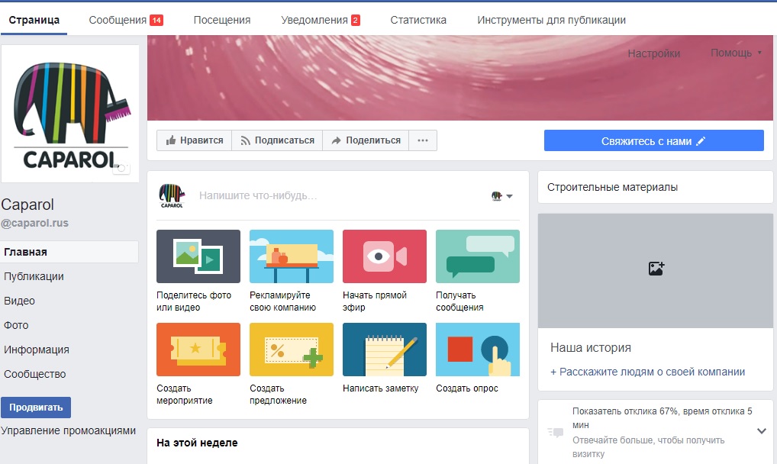Click the Подписаться button
This screenshot has width=777, height=464.
(277, 140)
